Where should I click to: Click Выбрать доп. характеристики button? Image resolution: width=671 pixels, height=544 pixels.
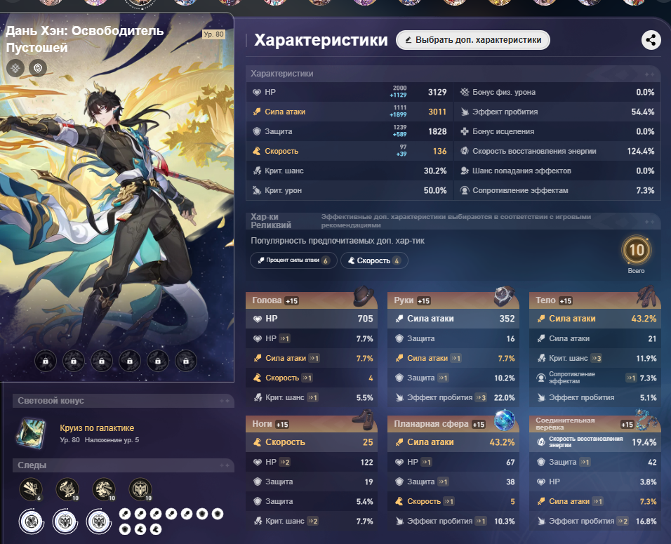click(473, 40)
